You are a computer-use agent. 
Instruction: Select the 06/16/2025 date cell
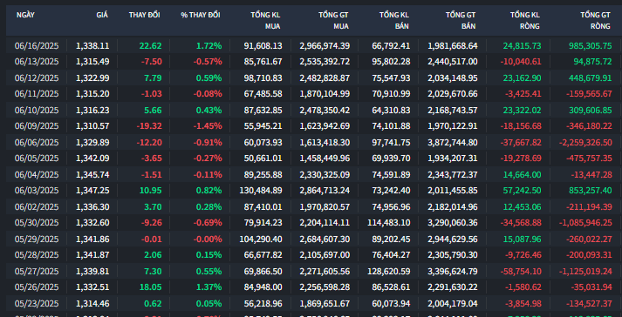click(x=37, y=45)
